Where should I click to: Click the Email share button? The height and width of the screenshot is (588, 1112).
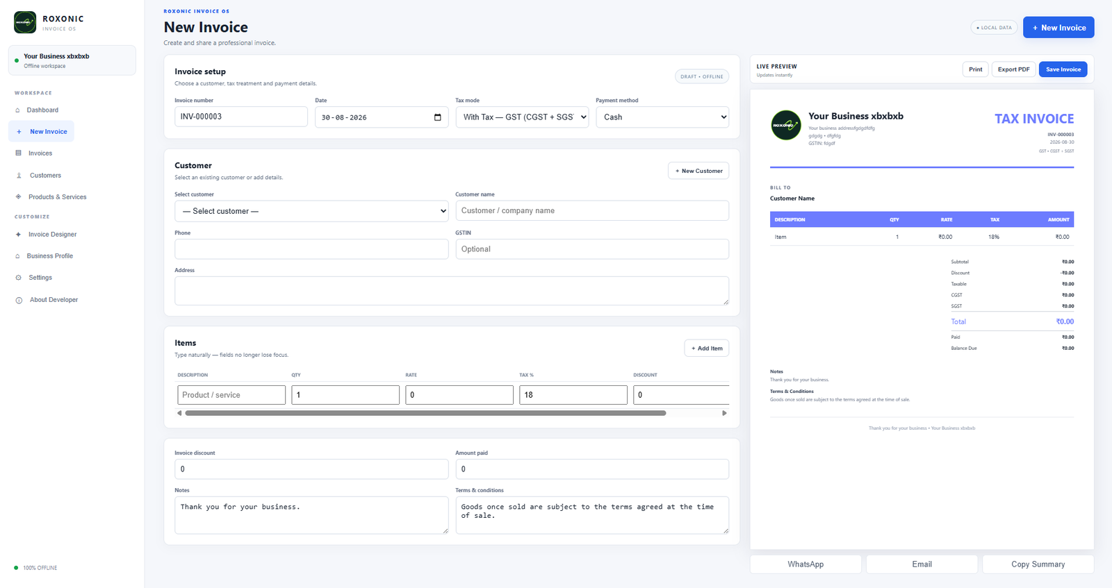coord(922,564)
